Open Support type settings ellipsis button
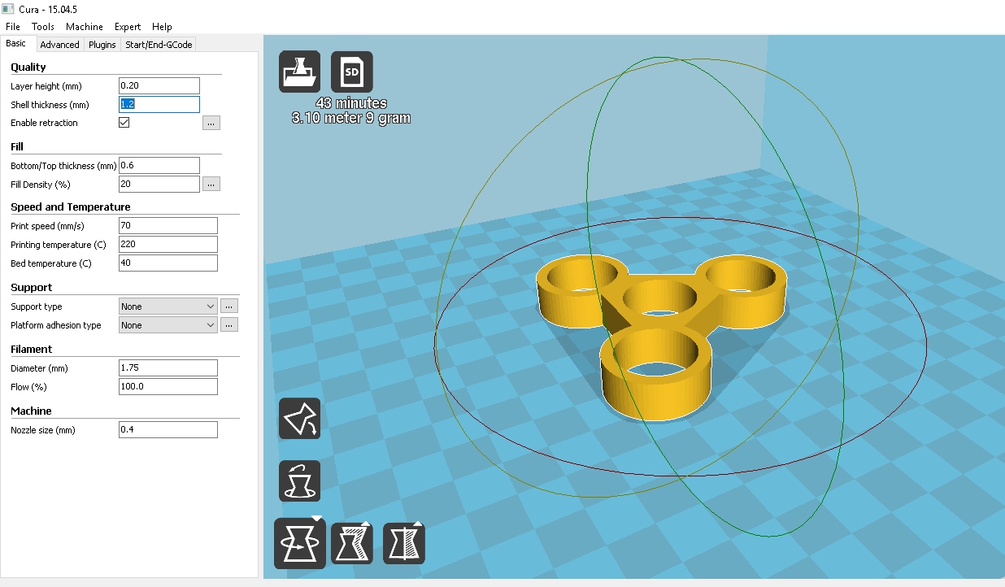The height and width of the screenshot is (587, 1005). click(x=229, y=307)
